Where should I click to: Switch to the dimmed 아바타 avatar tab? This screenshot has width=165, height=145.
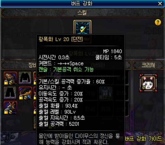pyautogui.click(x=98, y=65)
